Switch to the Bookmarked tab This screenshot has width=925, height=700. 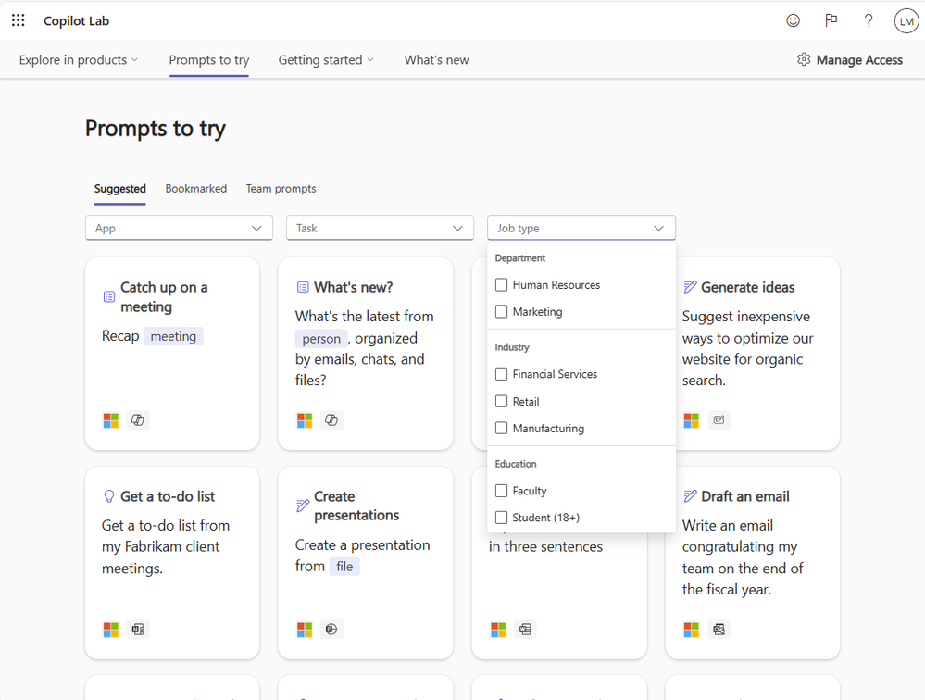click(196, 189)
